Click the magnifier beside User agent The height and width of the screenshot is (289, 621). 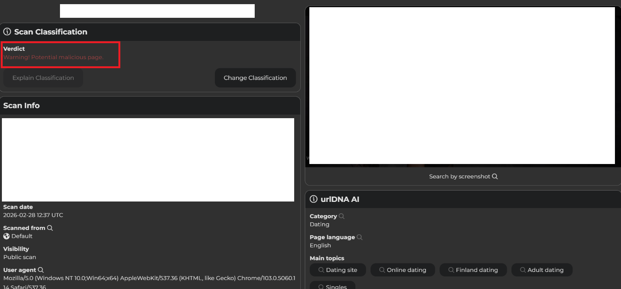click(41, 270)
